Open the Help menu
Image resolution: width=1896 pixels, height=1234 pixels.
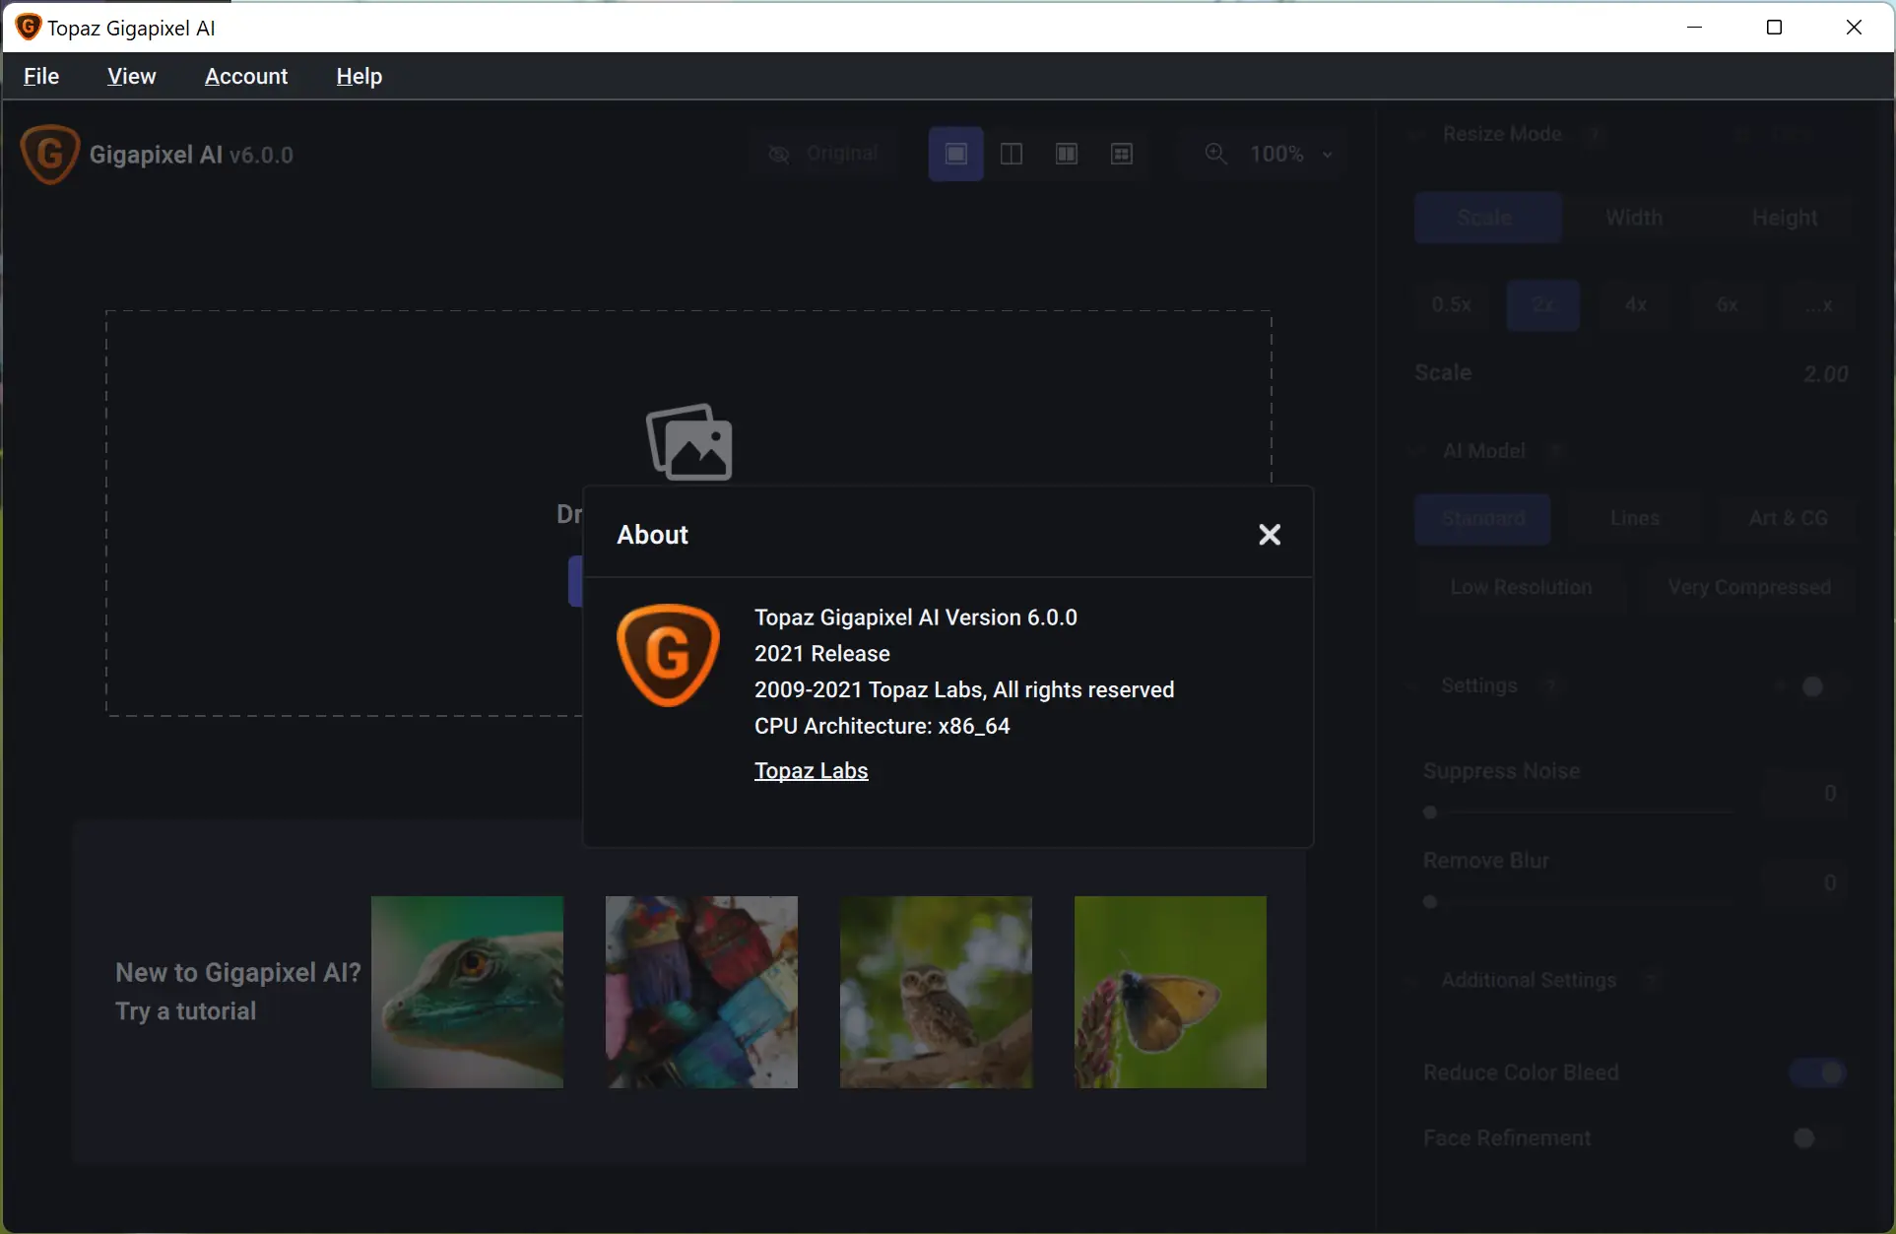click(359, 76)
